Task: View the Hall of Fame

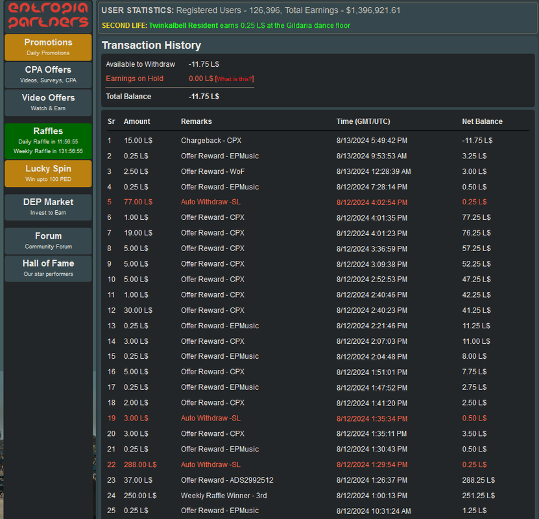Action: pos(48,269)
